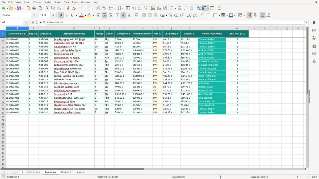Click Format as Percent icon
Image resolution: width=319 pixels, height=179 pixels.
tap(171, 15)
